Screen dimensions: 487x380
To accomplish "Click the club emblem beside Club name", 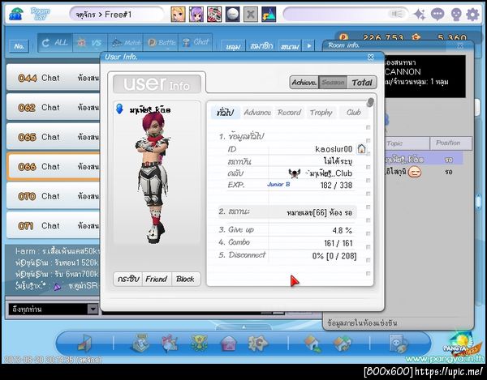I will [x=294, y=173].
